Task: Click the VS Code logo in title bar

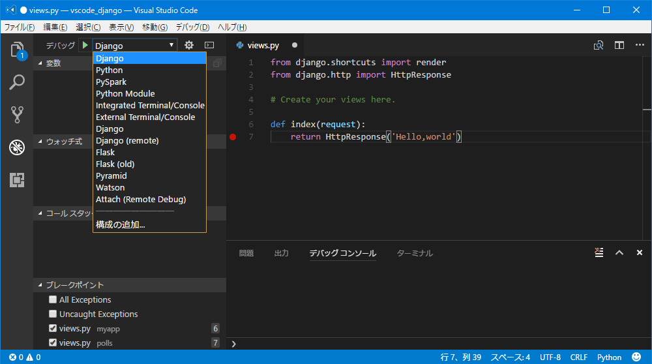Action: point(11,10)
